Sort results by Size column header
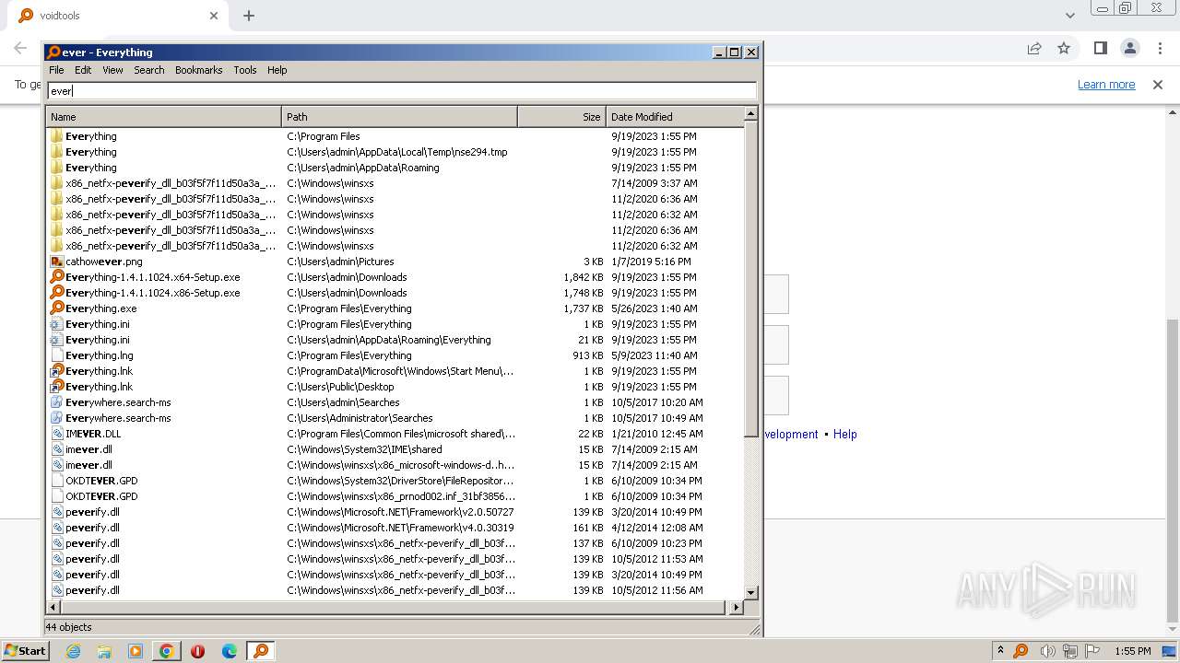Image resolution: width=1180 pixels, height=663 pixels. click(x=561, y=117)
